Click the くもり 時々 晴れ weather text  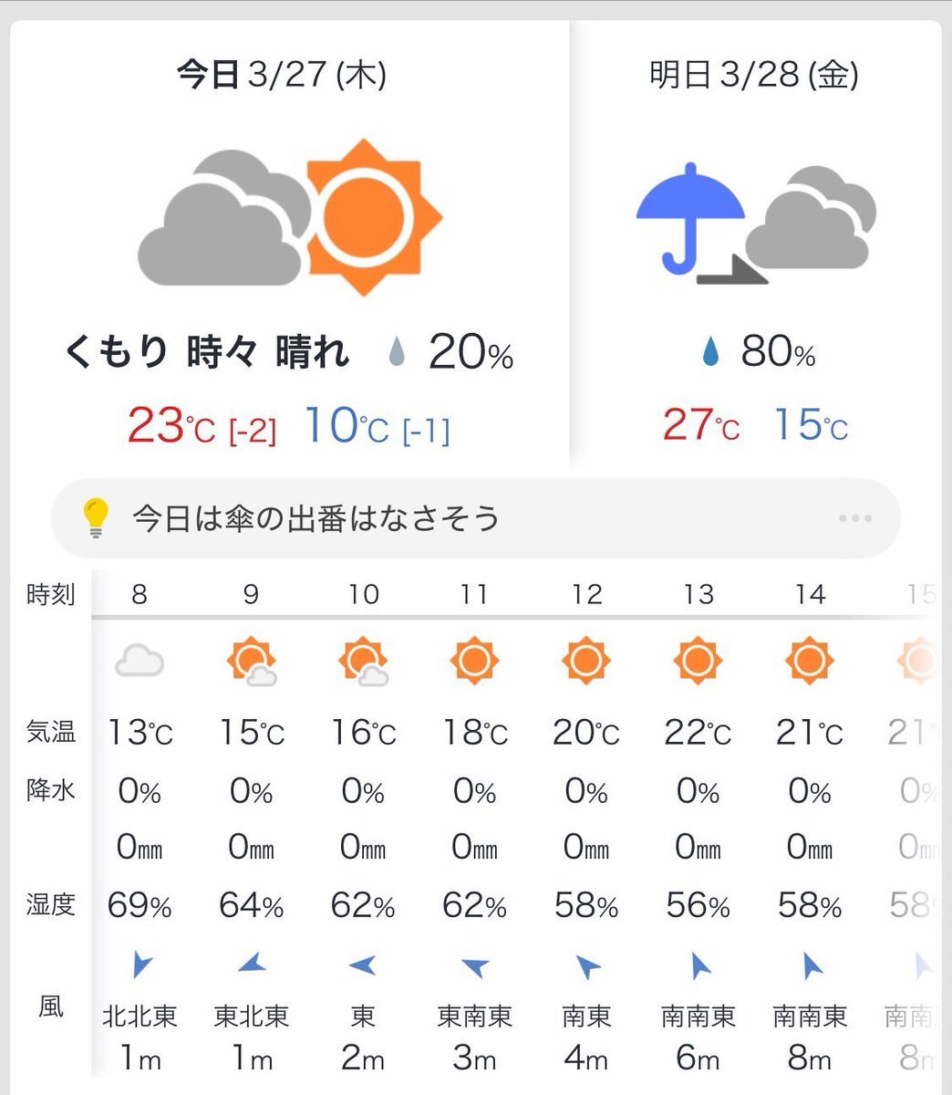[x=207, y=352]
